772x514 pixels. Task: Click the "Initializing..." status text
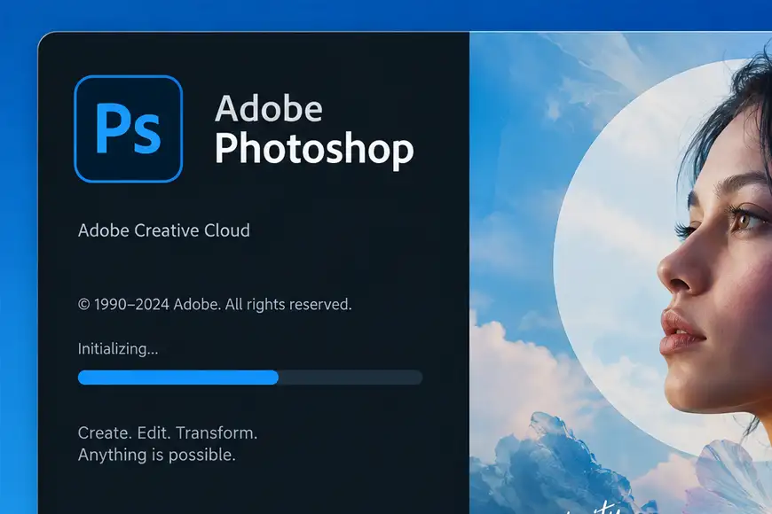tap(118, 349)
